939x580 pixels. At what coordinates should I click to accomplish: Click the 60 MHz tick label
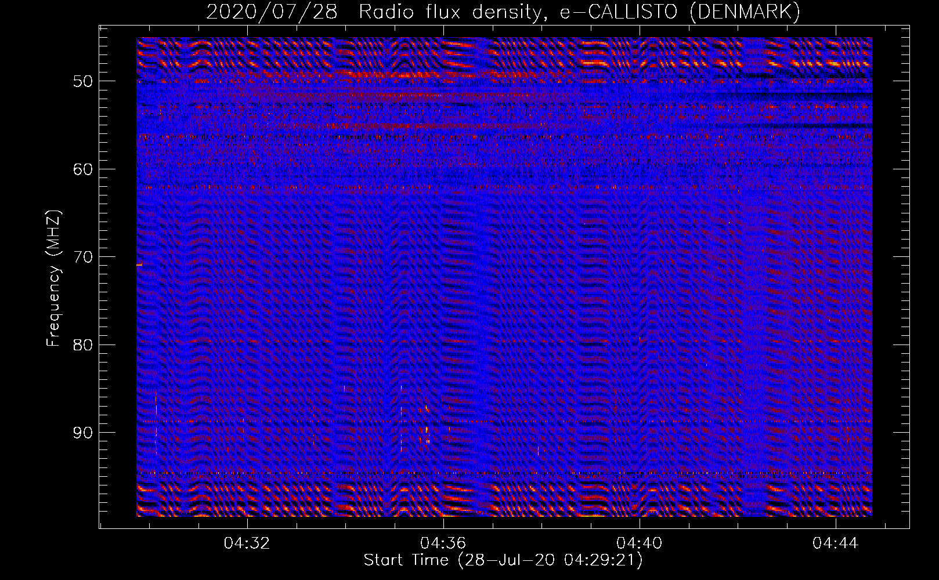pos(83,169)
